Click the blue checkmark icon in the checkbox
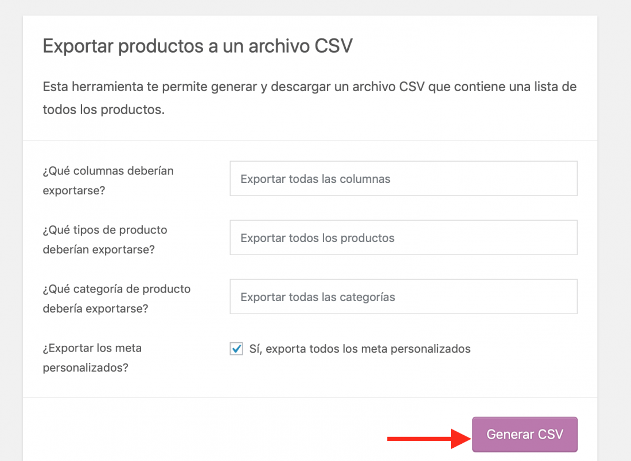 click(x=236, y=348)
